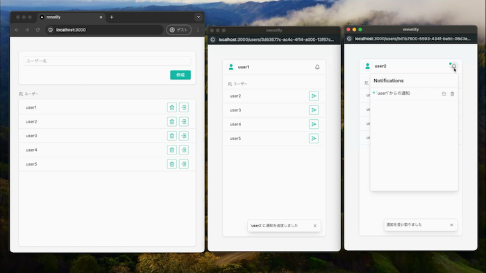Open the browser three-dot menu
Screen dimensions: 486x273
(198, 30)
